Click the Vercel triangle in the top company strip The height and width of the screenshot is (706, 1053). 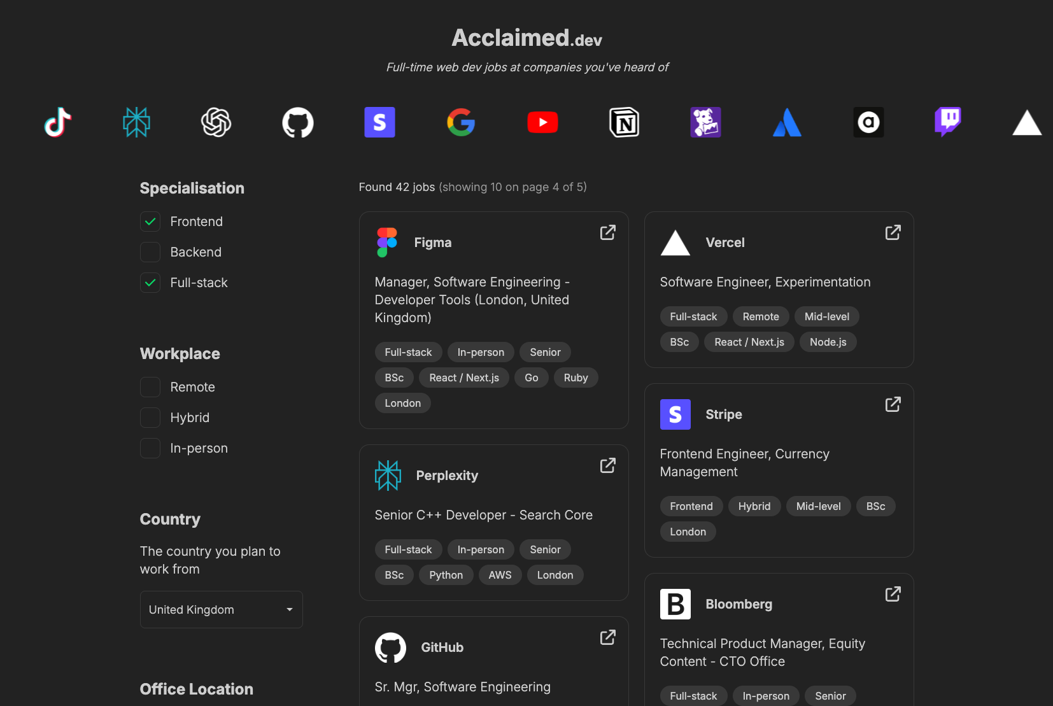[x=1027, y=123]
